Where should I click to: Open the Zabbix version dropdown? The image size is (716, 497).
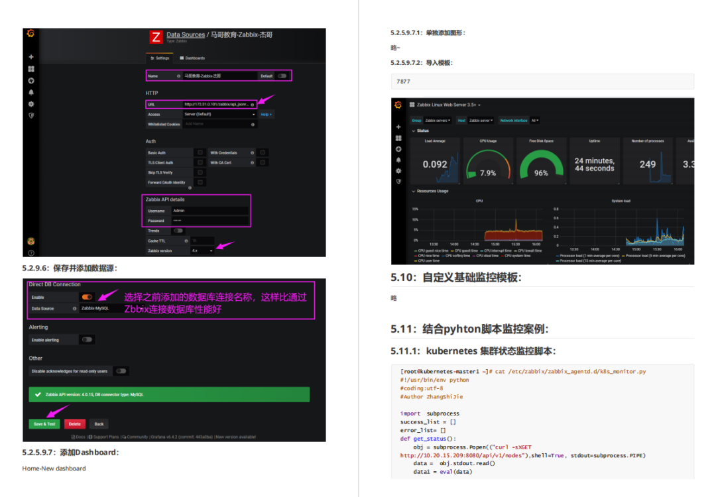click(x=204, y=250)
